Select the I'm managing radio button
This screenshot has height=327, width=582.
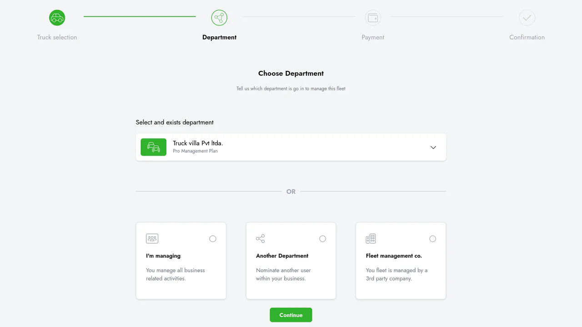pyautogui.click(x=213, y=238)
